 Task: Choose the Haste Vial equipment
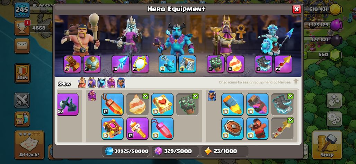coord(257,104)
